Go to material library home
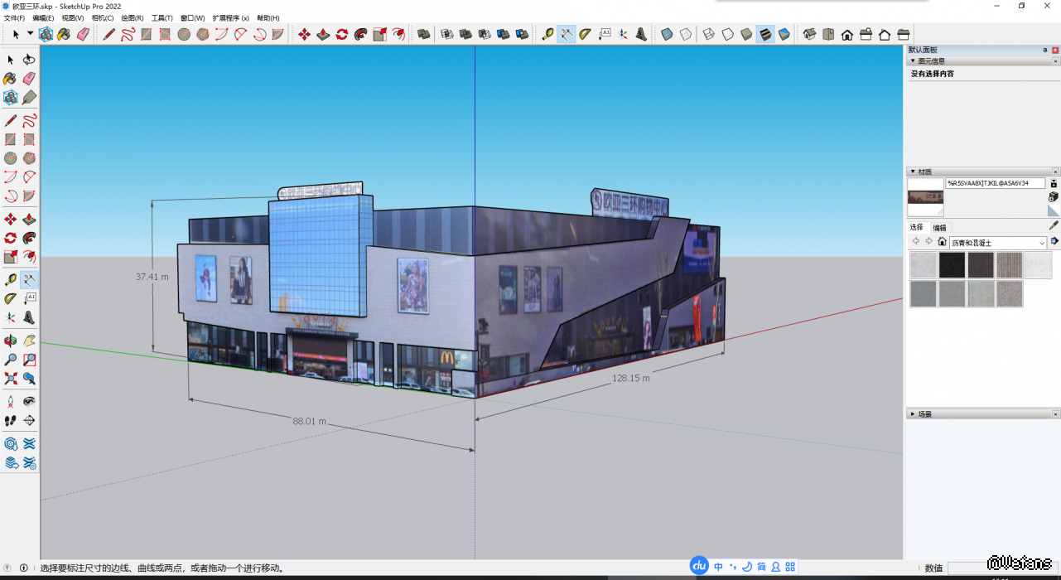 tap(942, 242)
